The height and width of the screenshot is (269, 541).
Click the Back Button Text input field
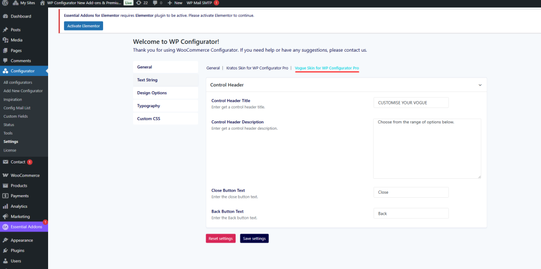[x=411, y=213]
